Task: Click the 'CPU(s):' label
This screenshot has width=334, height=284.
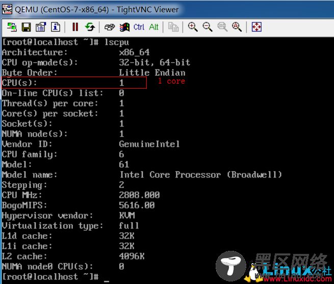Action: point(19,83)
